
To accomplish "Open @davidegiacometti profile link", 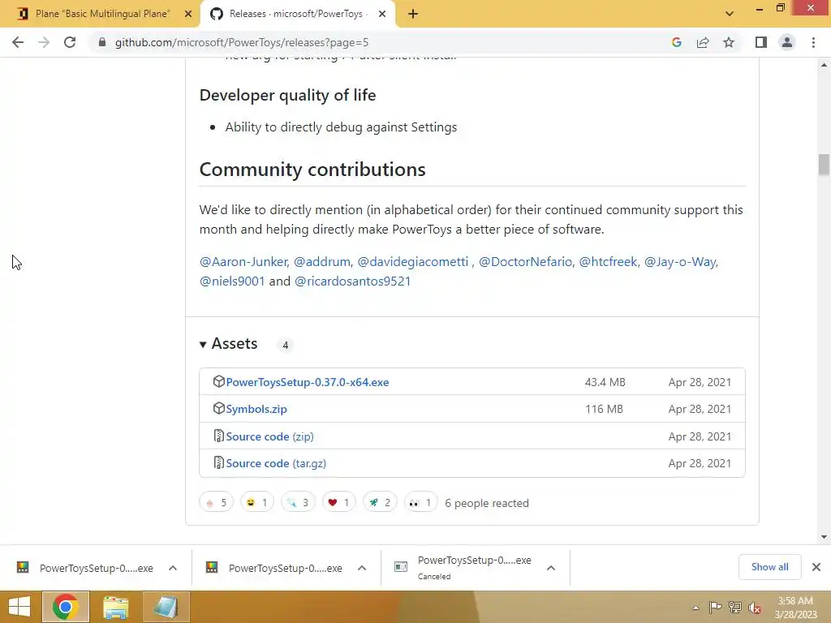I will pos(413,262).
